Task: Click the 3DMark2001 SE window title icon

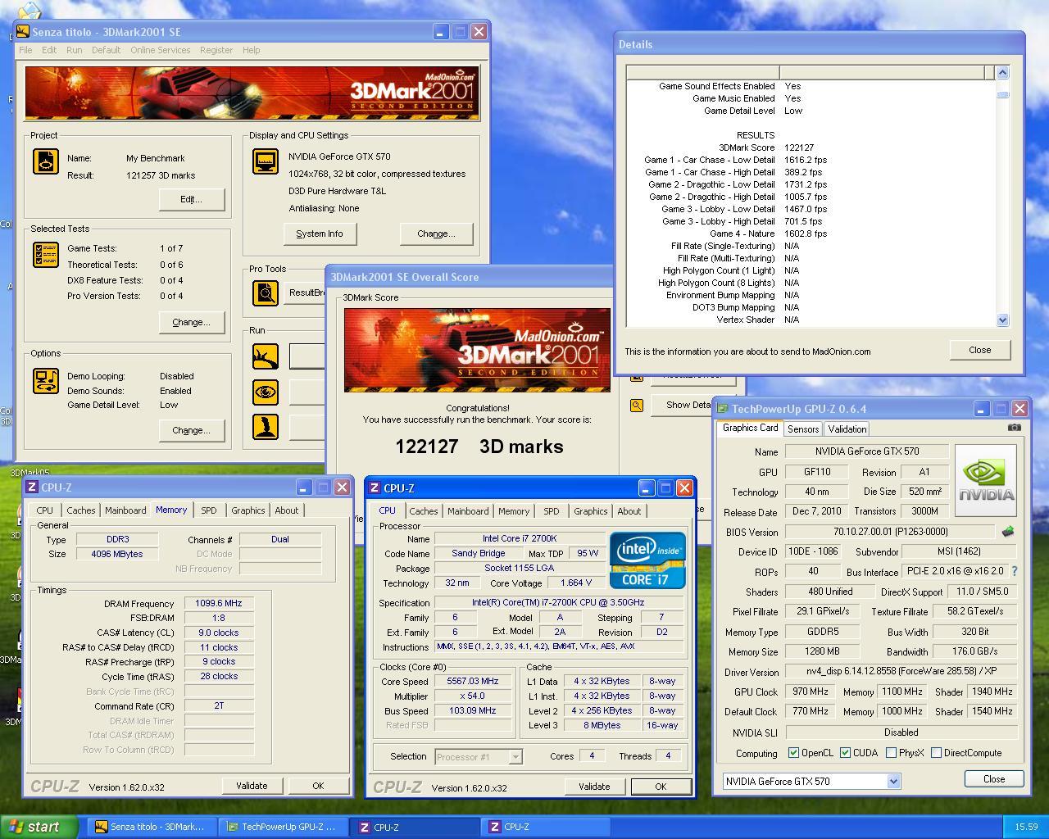Action: (x=23, y=31)
